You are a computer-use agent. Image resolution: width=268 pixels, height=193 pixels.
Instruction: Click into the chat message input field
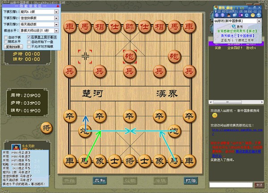pyautogui.click(x=231, y=185)
